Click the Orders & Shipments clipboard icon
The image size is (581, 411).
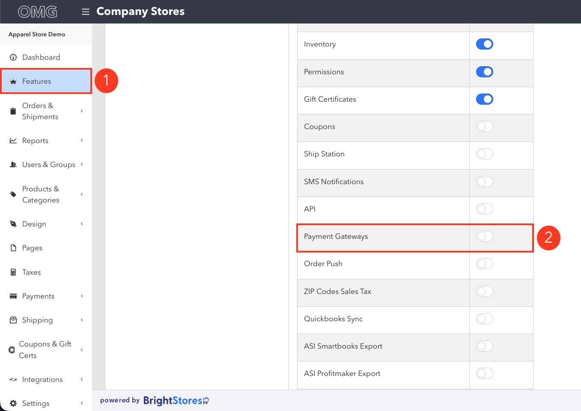[13, 111]
